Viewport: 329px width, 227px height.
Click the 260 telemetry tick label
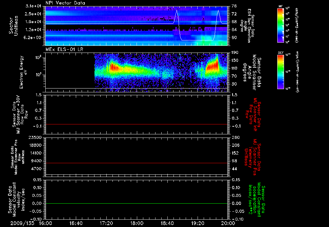point(235,138)
